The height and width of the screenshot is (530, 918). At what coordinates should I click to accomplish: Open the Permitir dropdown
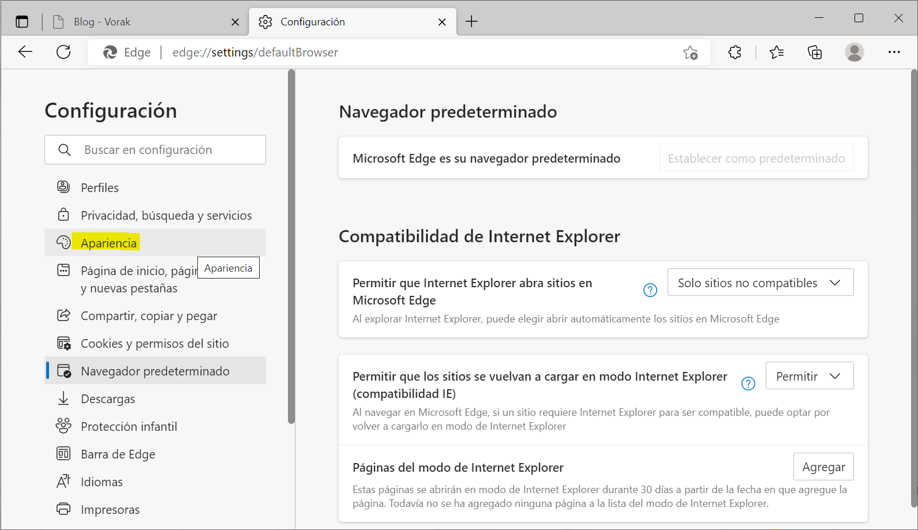[810, 376]
